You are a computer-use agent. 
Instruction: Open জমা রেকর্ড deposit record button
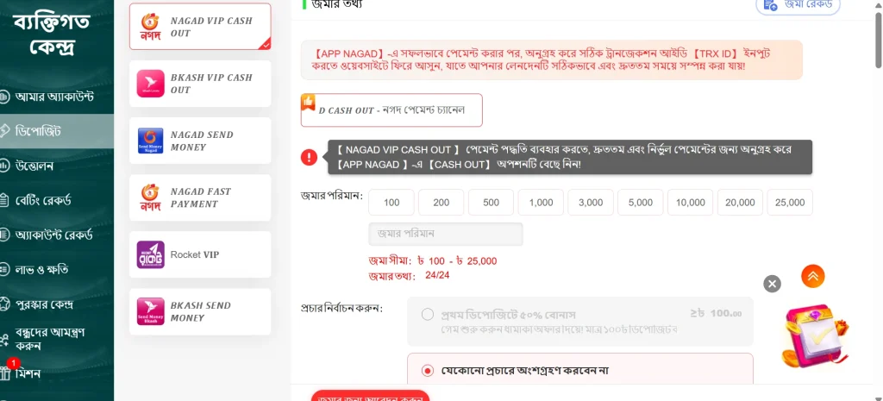point(798,4)
